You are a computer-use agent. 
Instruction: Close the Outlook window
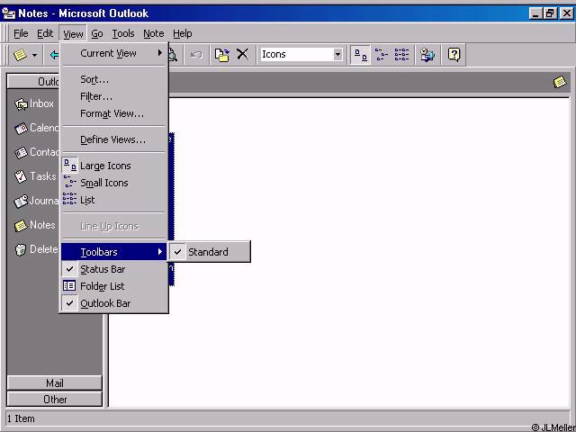566,13
